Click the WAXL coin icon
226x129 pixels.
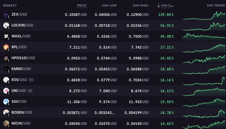(x=6, y=36)
